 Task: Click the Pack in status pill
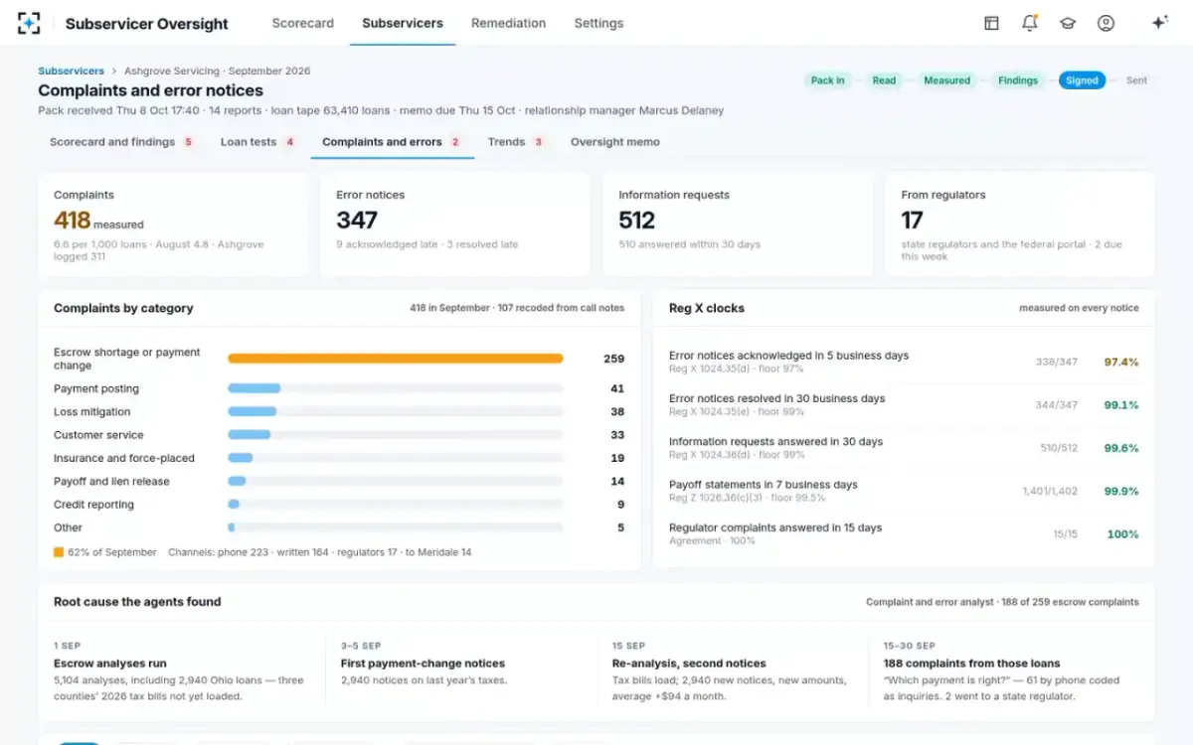(827, 80)
